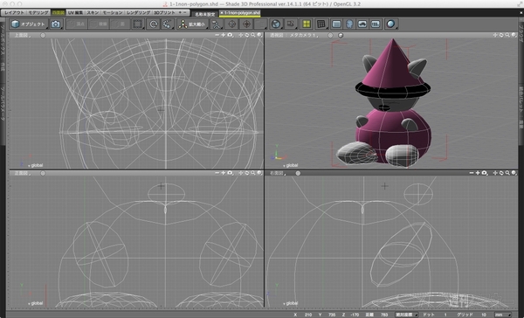This screenshot has width=524, height=318.
Task: Switch to the レンダリング workspace tab
Action: [x=138, y=13]
